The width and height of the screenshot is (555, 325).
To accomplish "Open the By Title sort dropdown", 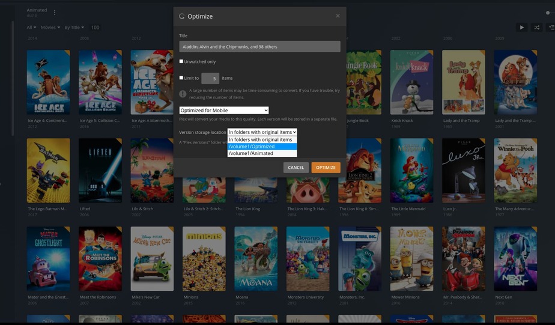I will point(74,27).
